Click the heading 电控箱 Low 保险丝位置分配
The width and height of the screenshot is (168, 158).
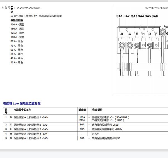pos(22,103)
